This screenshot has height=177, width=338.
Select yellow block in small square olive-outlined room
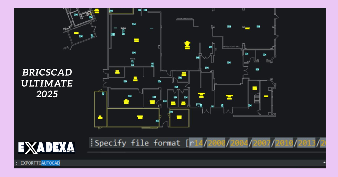point(179,117)
